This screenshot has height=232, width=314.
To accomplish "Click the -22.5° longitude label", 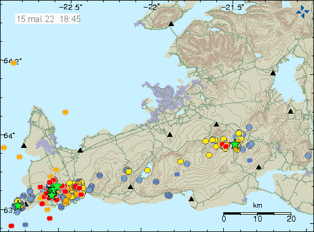I will click(70, 8).
